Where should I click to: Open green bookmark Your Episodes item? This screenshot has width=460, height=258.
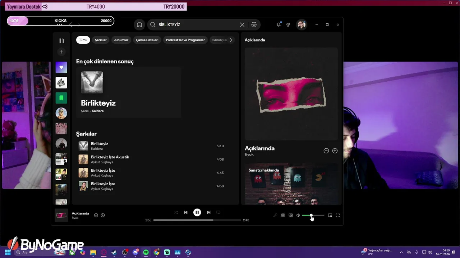click(61, 98)
